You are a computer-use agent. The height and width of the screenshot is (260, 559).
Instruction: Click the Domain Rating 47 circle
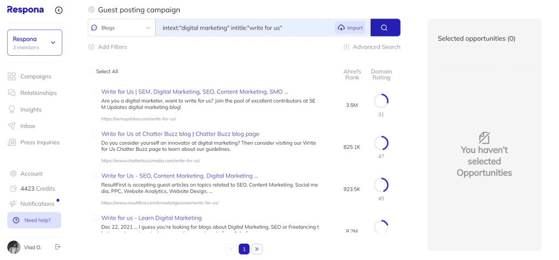(x=381, y=143)
